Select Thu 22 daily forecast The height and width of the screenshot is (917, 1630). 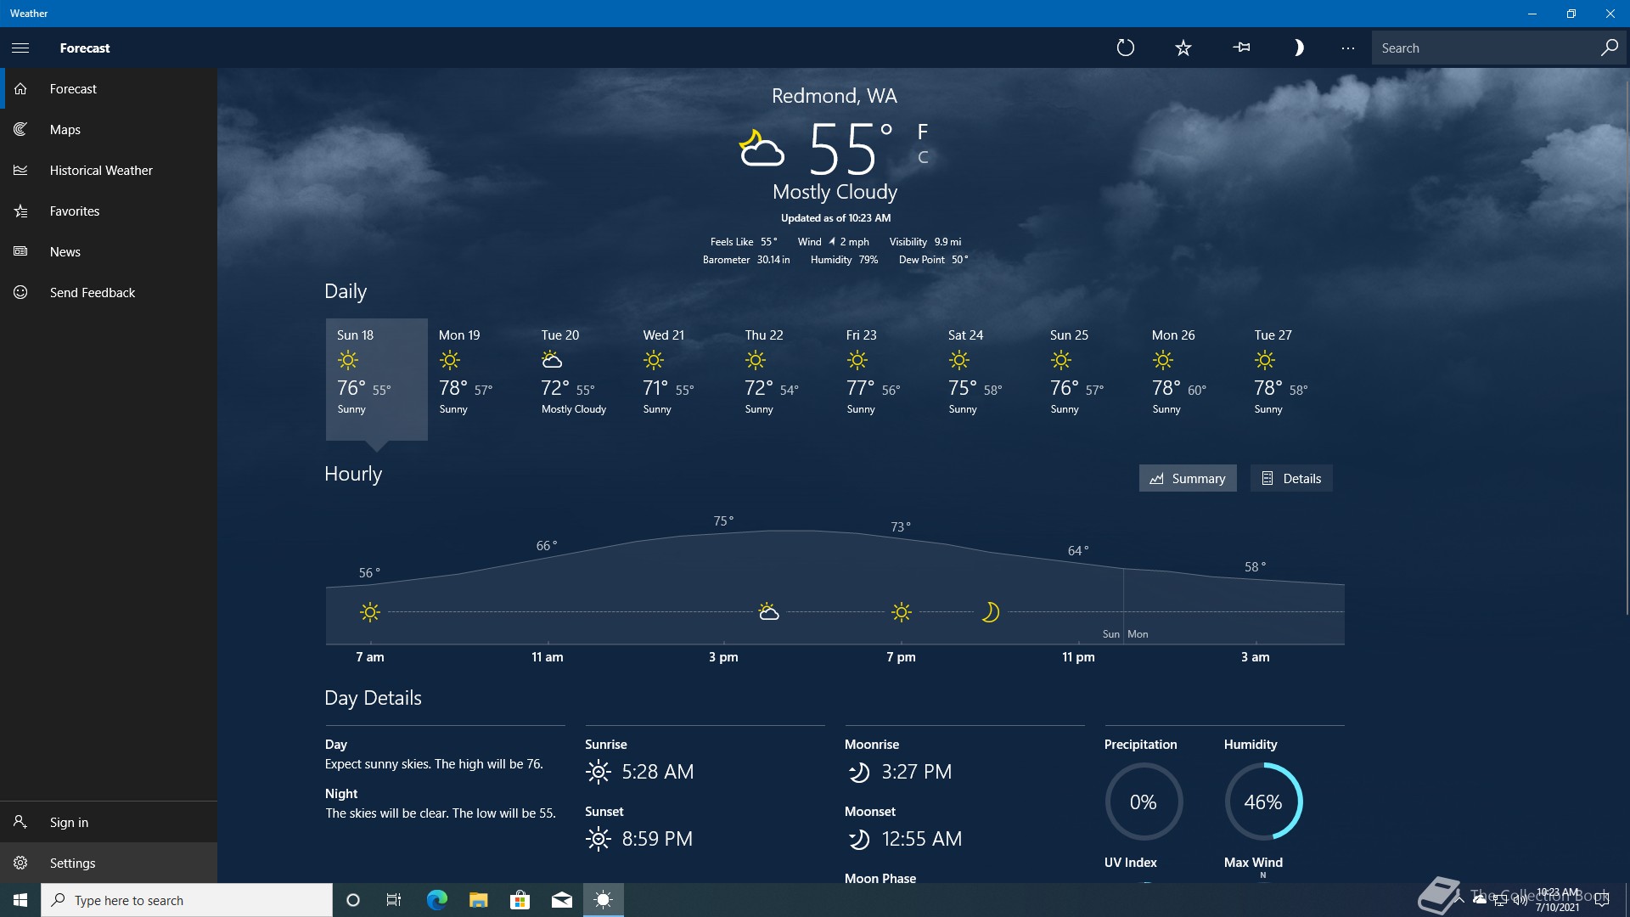[784, 379]
